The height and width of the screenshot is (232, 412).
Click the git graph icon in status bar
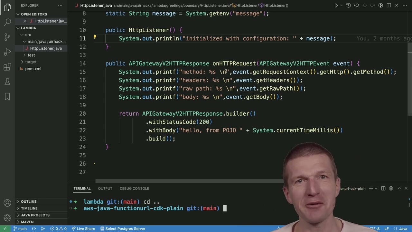[x=43, y=229]
